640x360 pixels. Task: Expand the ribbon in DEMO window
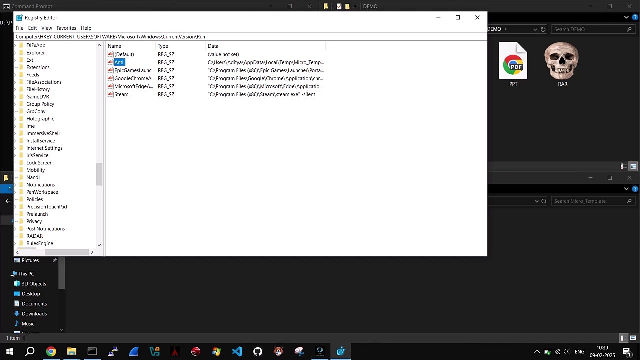(x=627, y=17)
